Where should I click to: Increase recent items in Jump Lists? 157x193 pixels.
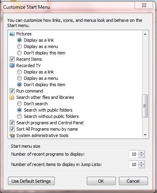pos(142,163)
